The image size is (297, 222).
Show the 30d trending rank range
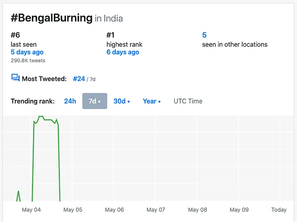coord(122,101)
